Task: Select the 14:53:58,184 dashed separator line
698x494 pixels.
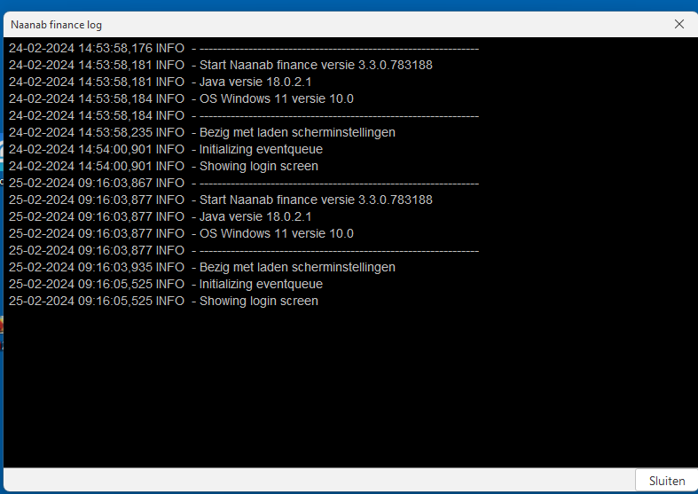Action: (x=244, y=115)
